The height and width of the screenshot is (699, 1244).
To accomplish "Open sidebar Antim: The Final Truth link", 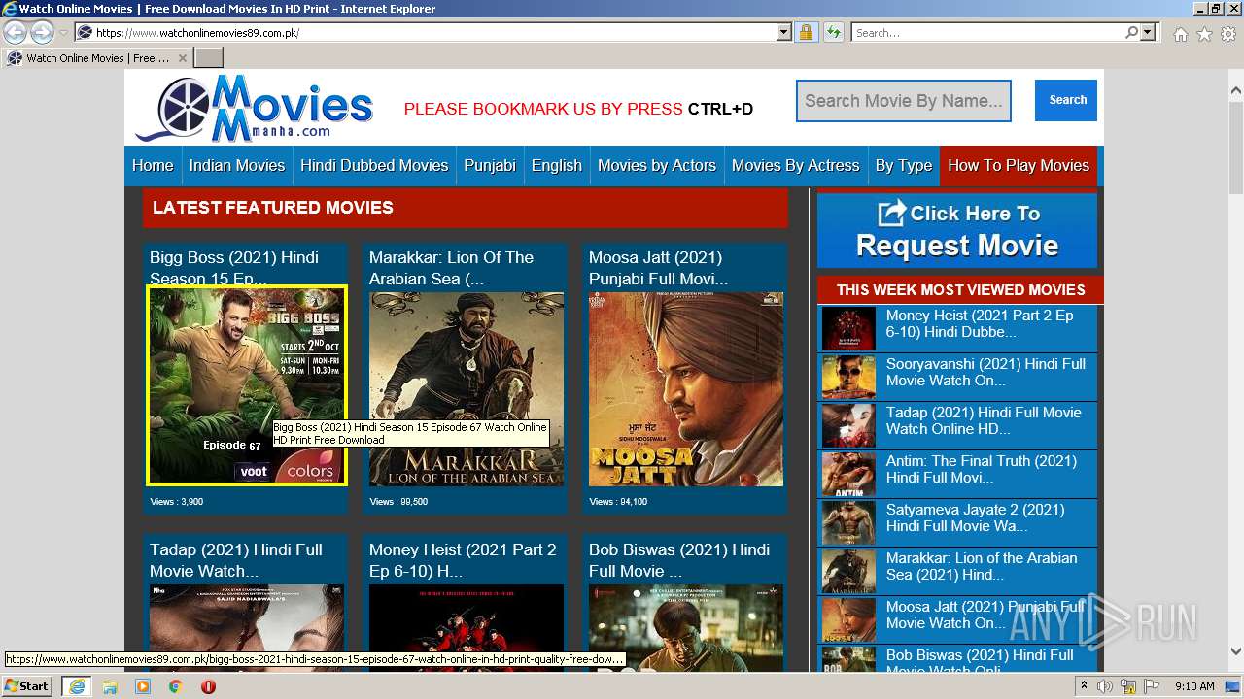I will pyautogui.click(x=982, y=469).
